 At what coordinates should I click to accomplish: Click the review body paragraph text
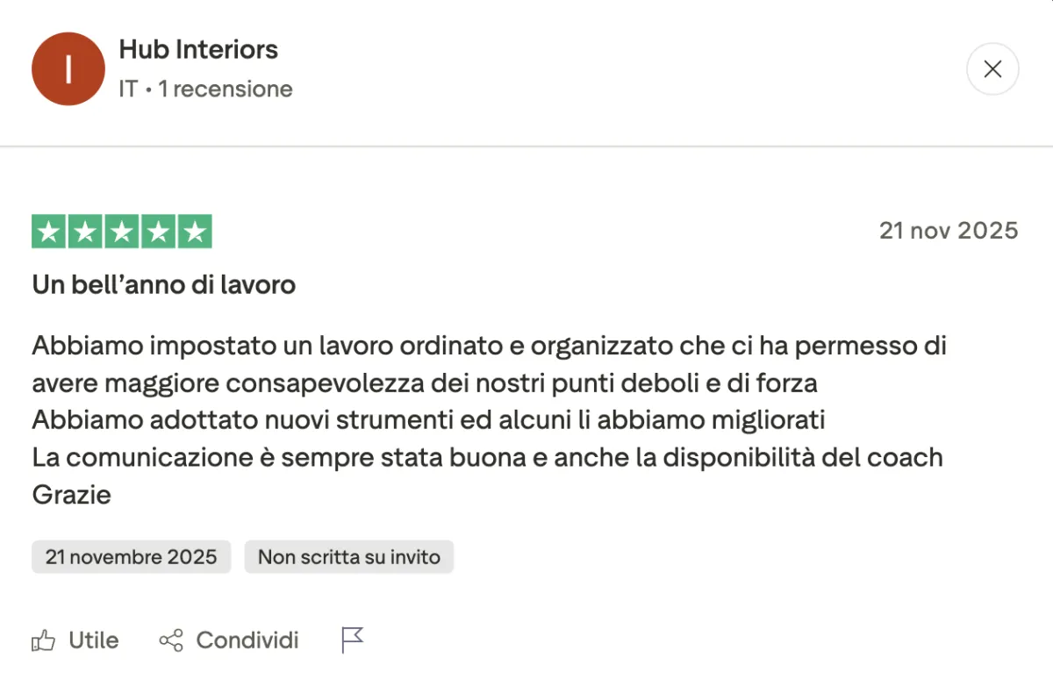pyautogui.click(x=487, y=419)
